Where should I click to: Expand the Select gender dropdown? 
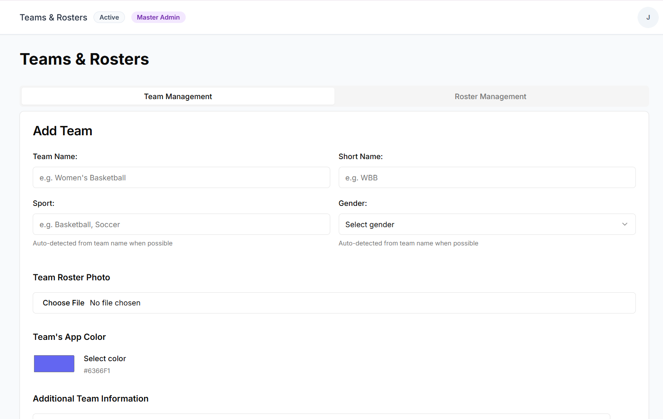click(480, 224)
